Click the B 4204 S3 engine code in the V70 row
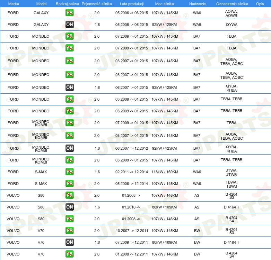The image size is (271, 260). pos(231,231)
